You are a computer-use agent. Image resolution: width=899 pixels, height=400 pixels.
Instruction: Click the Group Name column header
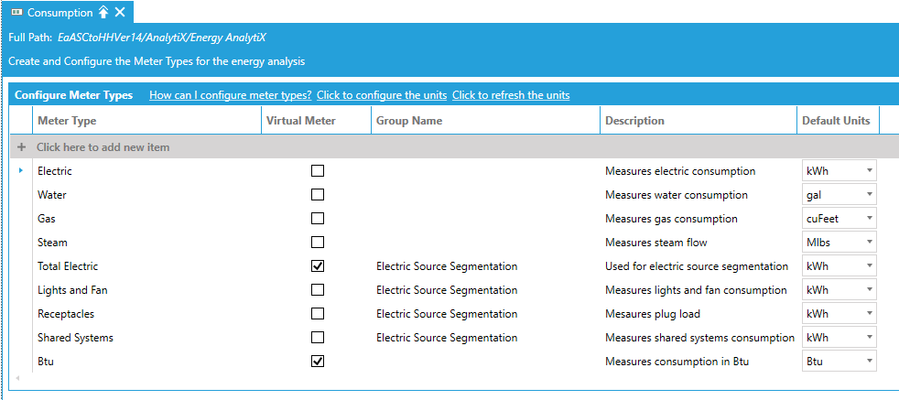(x=409, y=121)
